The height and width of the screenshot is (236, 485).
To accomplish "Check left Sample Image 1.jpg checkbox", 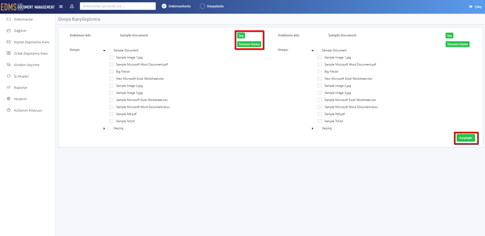I will (111, 57).
